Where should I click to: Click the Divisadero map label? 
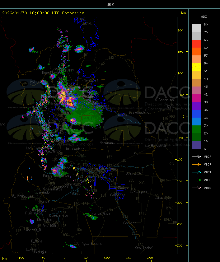75,149
